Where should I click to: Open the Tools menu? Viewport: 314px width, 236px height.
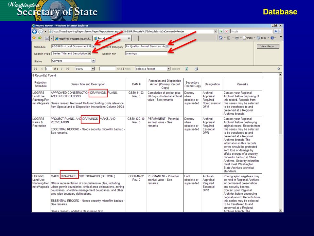click(x=263, y=38)
